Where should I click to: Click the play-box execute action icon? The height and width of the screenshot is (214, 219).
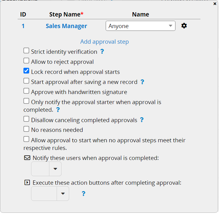click(27, 183)
